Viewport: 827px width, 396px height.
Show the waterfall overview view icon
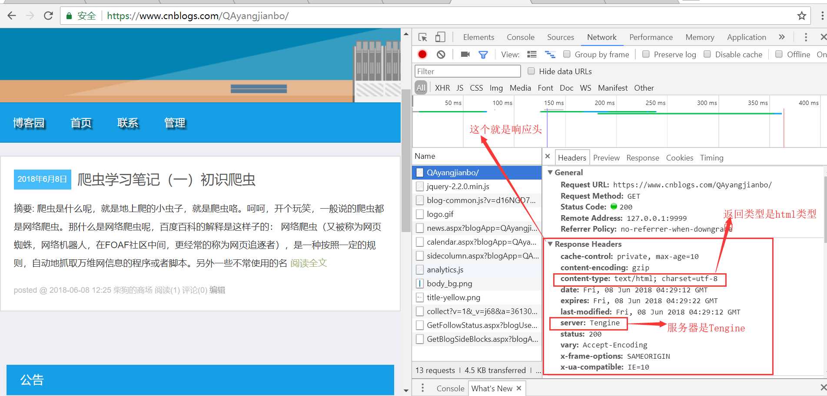tap(550, 54)
